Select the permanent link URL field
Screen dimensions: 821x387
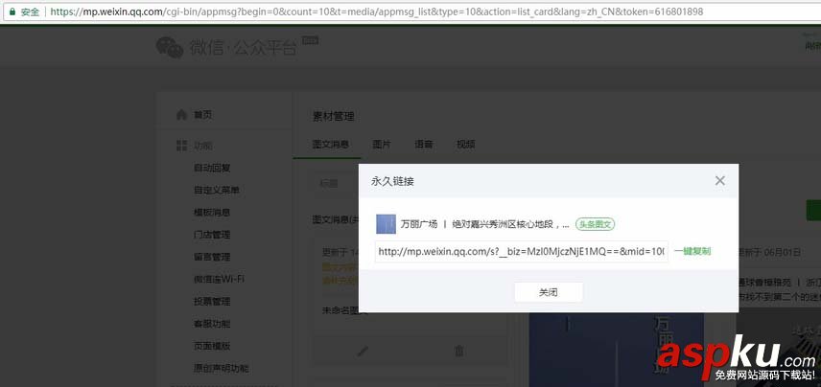click(x=522, y=252)
